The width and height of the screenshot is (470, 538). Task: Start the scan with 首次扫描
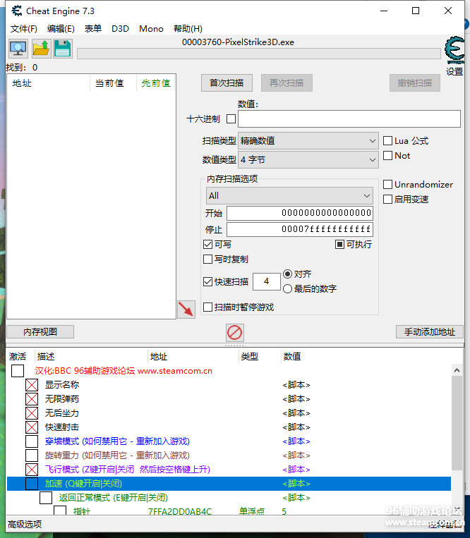pos(227,83)
